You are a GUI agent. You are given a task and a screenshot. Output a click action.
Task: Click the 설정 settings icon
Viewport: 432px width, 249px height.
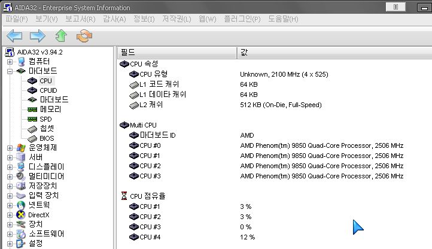(x=21, y=244)
